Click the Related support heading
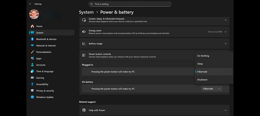The width and height of the screenshot is (260, 116). (x=87, y=102)
